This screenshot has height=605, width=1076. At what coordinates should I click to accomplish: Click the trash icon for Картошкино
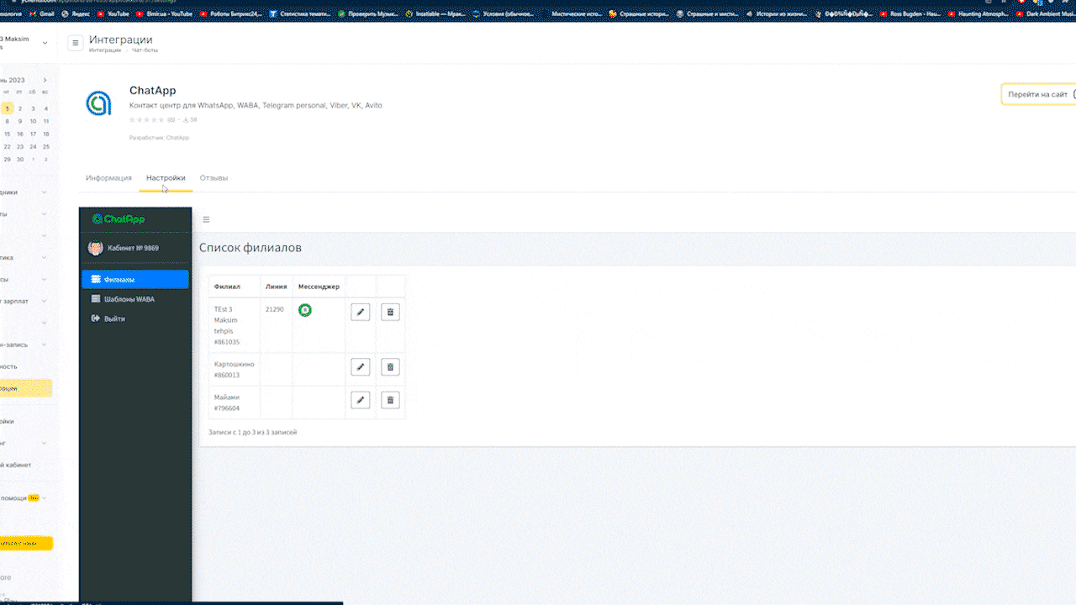coord(390,367)
